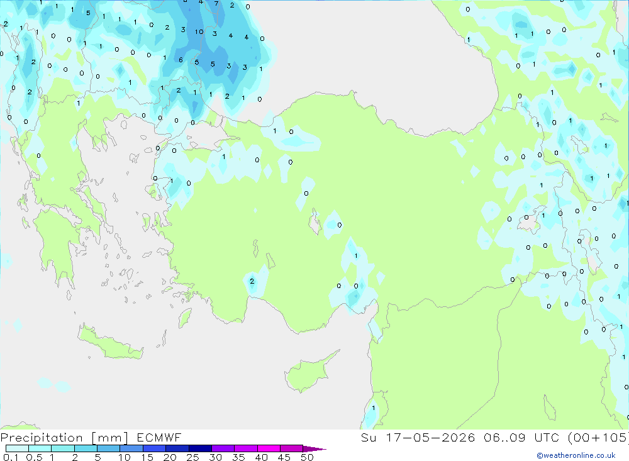Click the "50" legend scale label

[307, 457]
